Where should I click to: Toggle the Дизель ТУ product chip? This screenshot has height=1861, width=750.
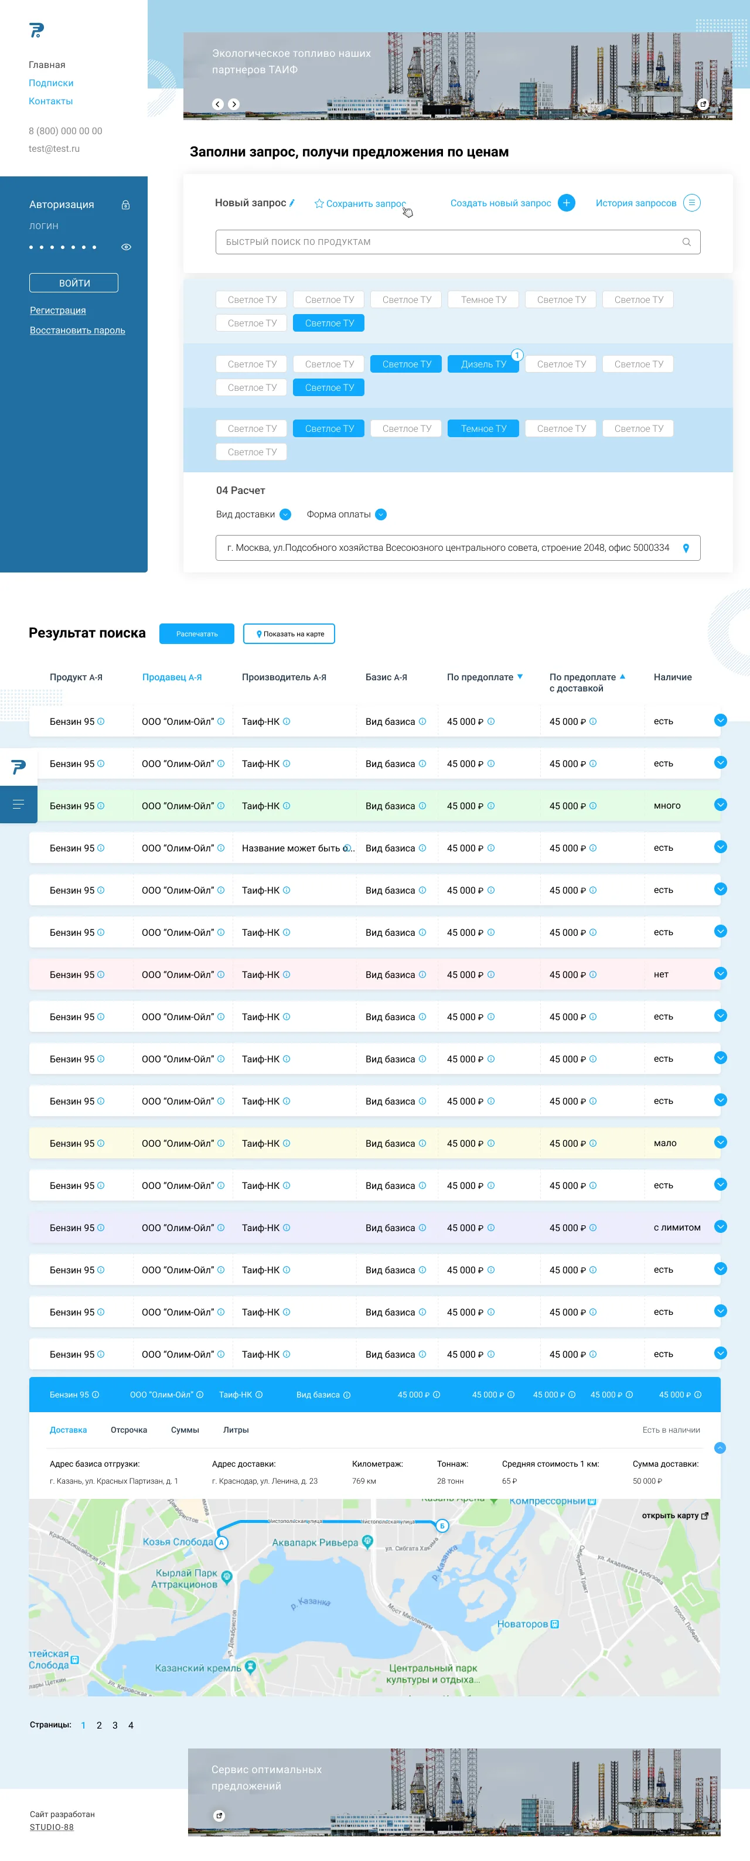tap(483, 364)
